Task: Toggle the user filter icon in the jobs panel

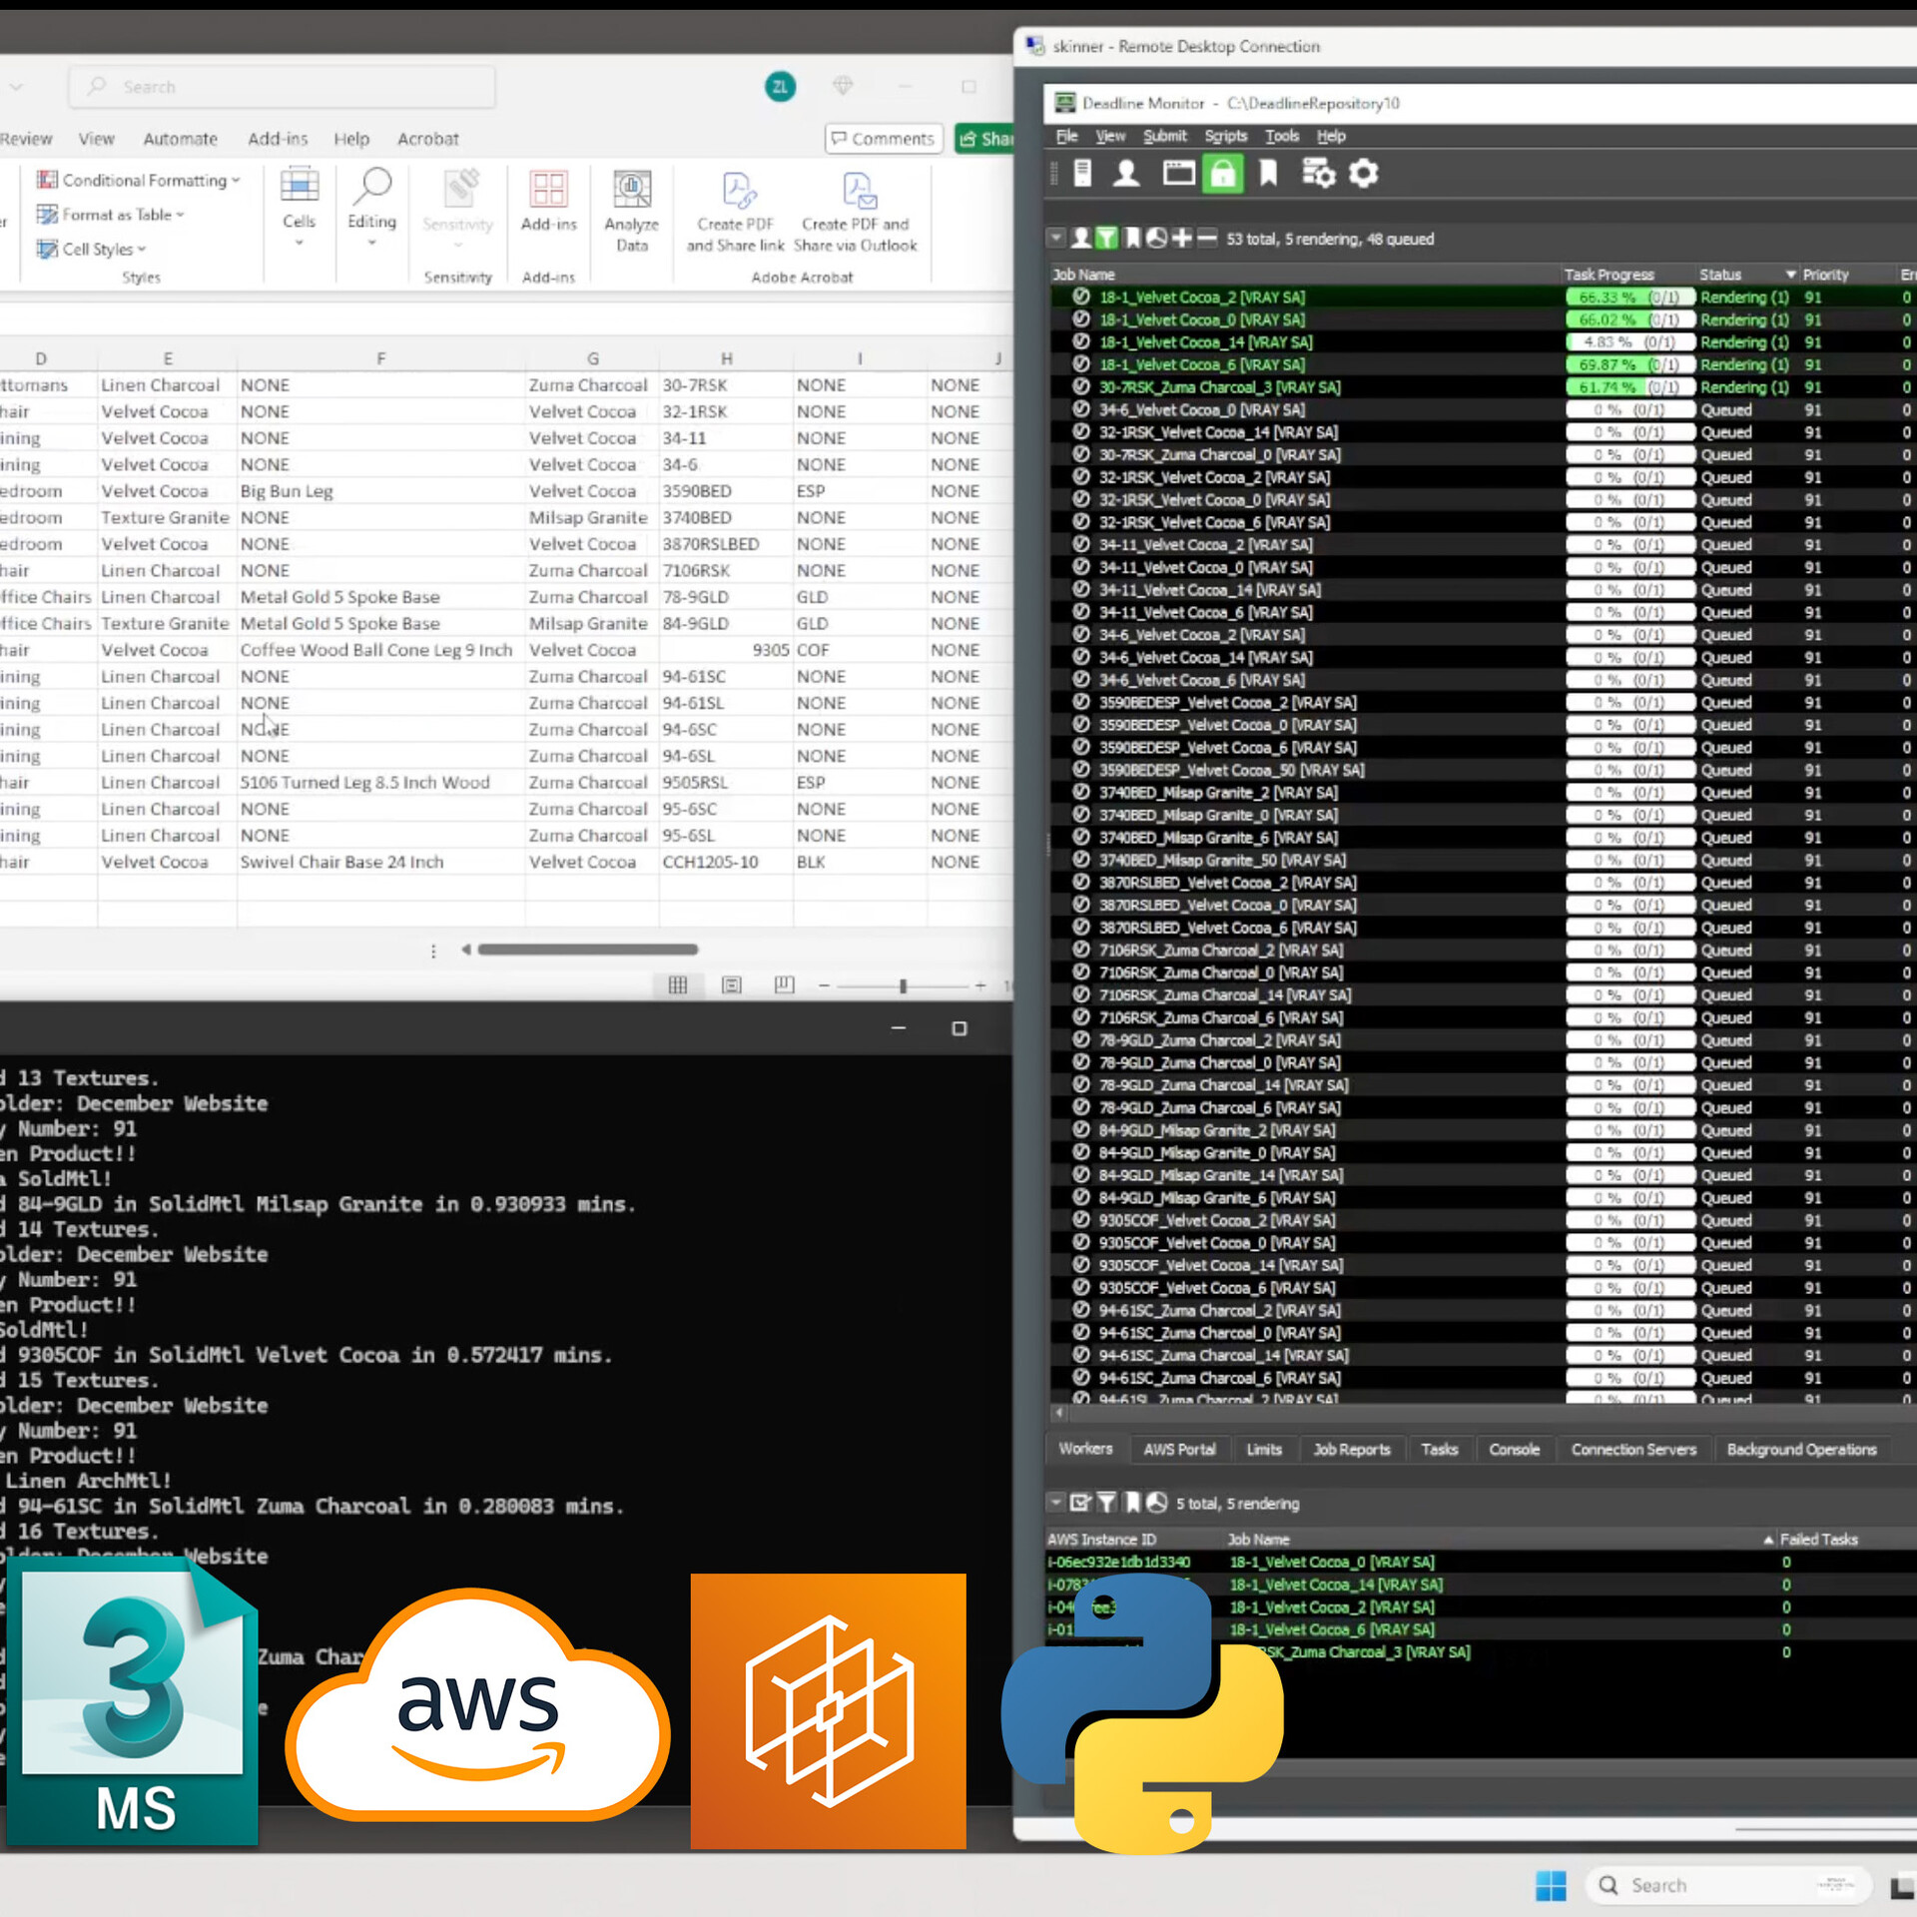Action: tap(1081, 239)
